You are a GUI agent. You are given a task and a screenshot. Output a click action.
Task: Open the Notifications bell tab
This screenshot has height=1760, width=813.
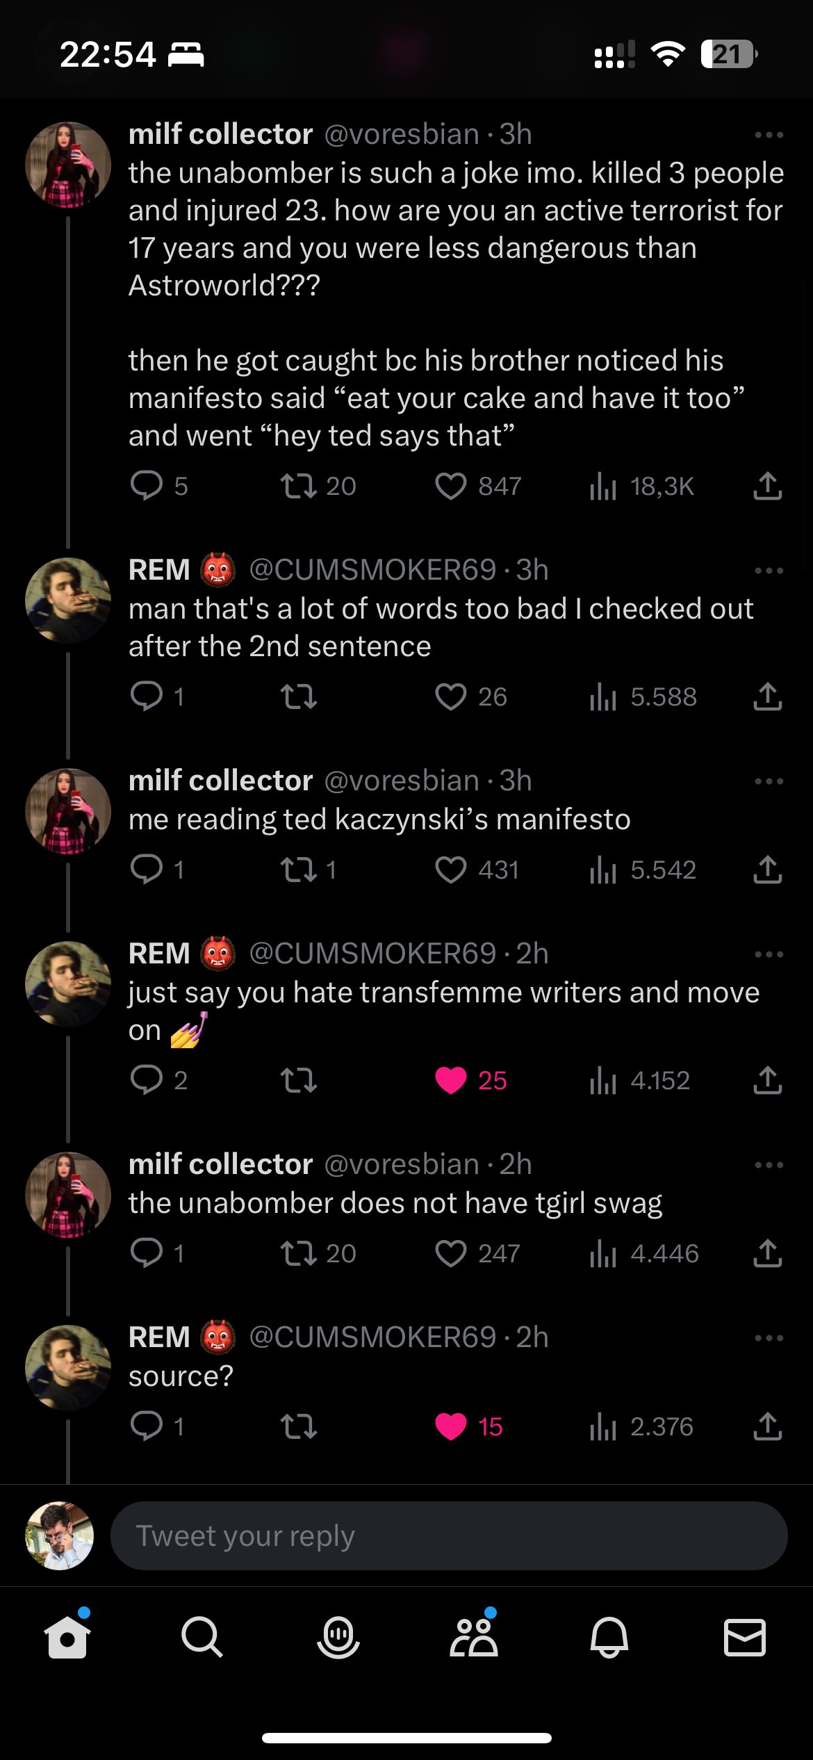(x=609, y=1637)
